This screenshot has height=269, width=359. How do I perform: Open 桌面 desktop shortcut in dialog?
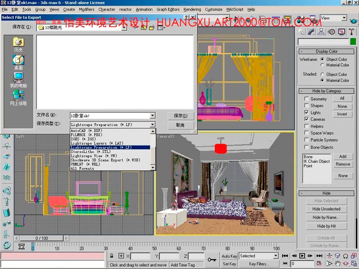[18, 62]
